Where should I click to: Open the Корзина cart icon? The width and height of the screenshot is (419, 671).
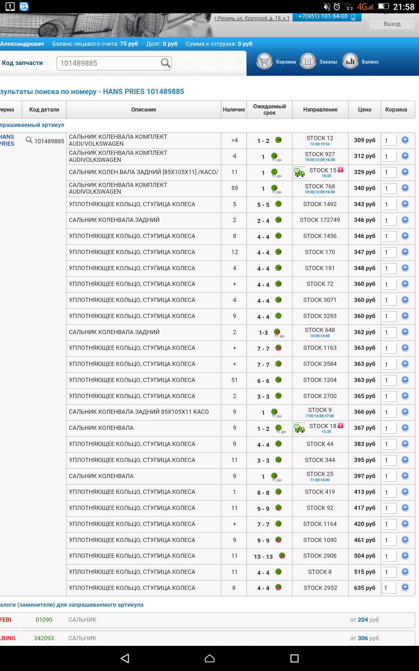coord(264,62)
